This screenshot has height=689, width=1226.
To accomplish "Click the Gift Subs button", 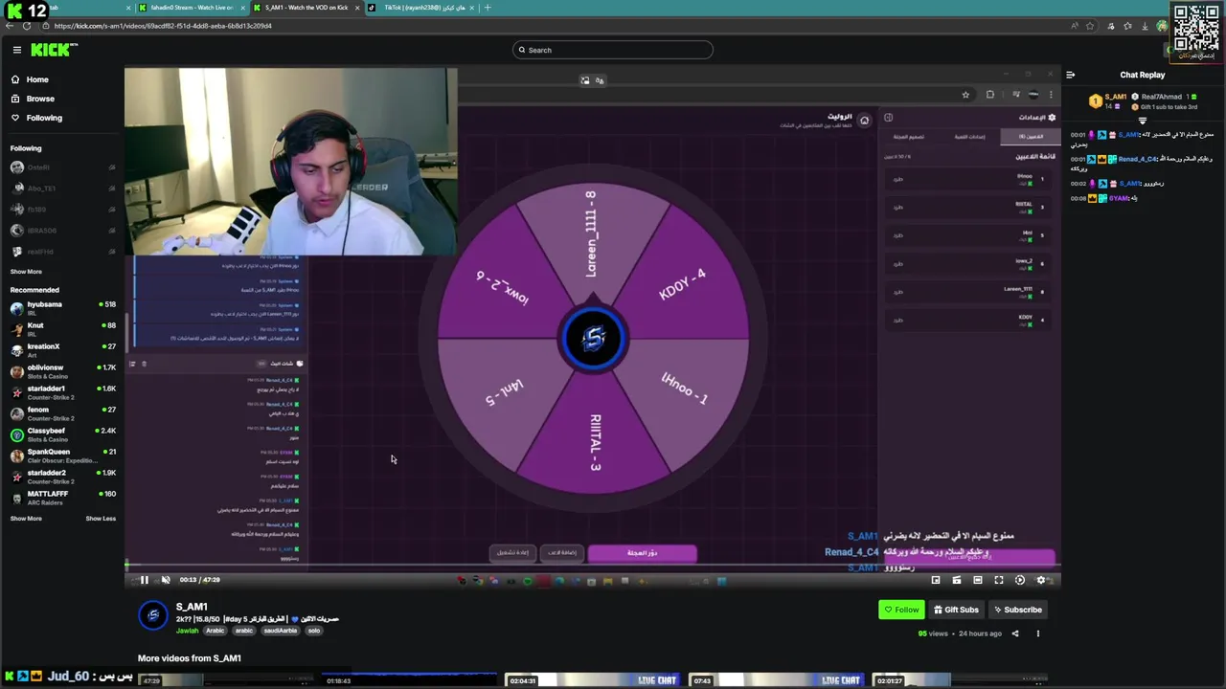I will [956, 610].
